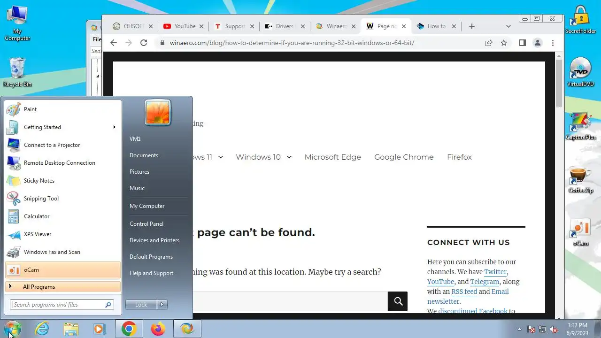The height and width of the screenshot is (338, 601).
Task: Click the user account picture
Action: point(157,113)
